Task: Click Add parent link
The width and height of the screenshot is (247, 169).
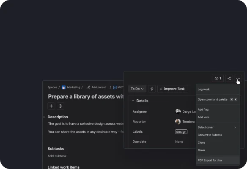Action: pos(99,87)
